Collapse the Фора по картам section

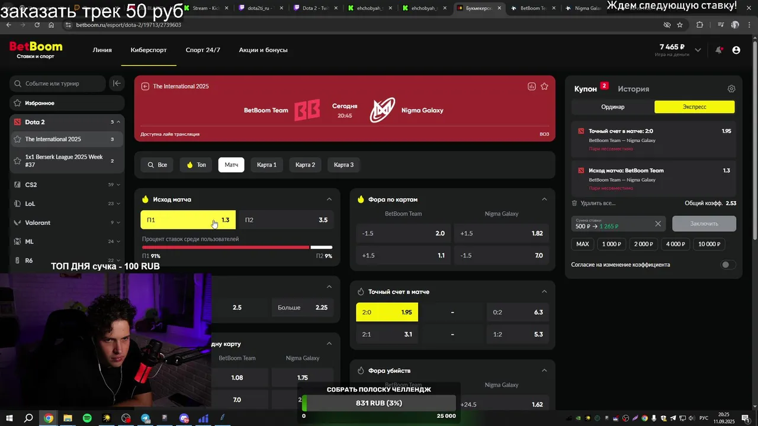coord(544,199)
